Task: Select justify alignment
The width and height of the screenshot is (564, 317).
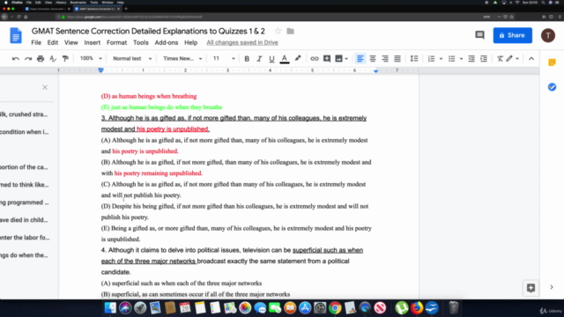Action: tap(397, 59)
